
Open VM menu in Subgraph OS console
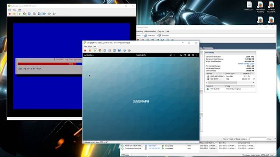[x=95, y=47]
